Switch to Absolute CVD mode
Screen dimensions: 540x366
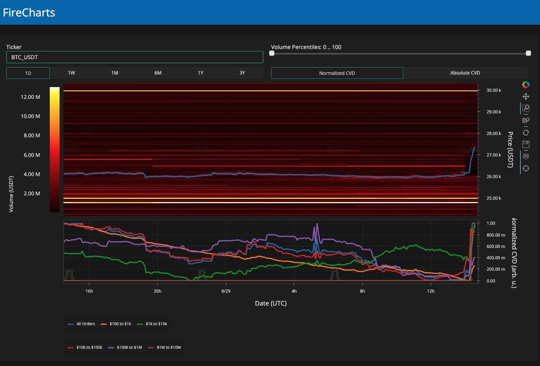pyautogui.click(x=465, y=73)
